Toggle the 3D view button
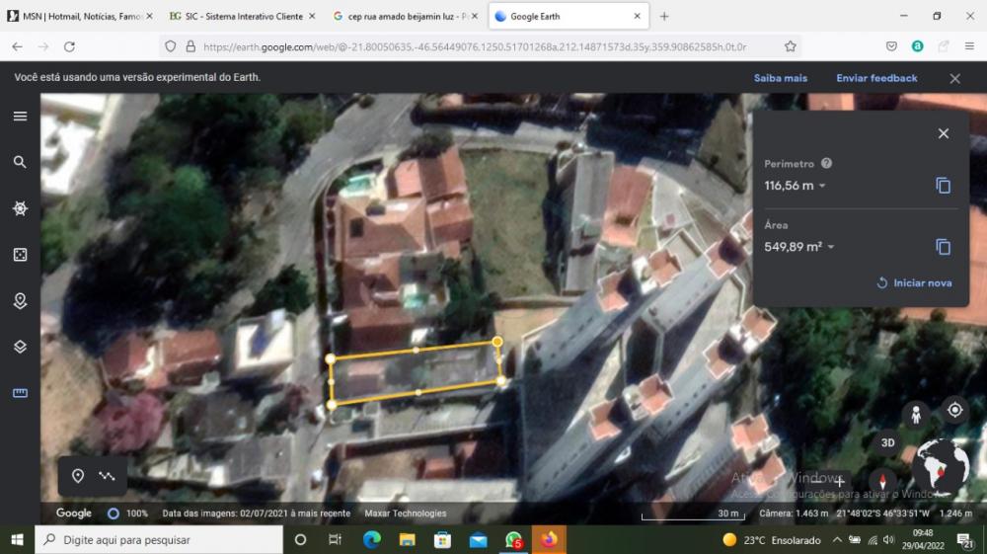Screen dimensions: 987x554 [x=887, y=442]
